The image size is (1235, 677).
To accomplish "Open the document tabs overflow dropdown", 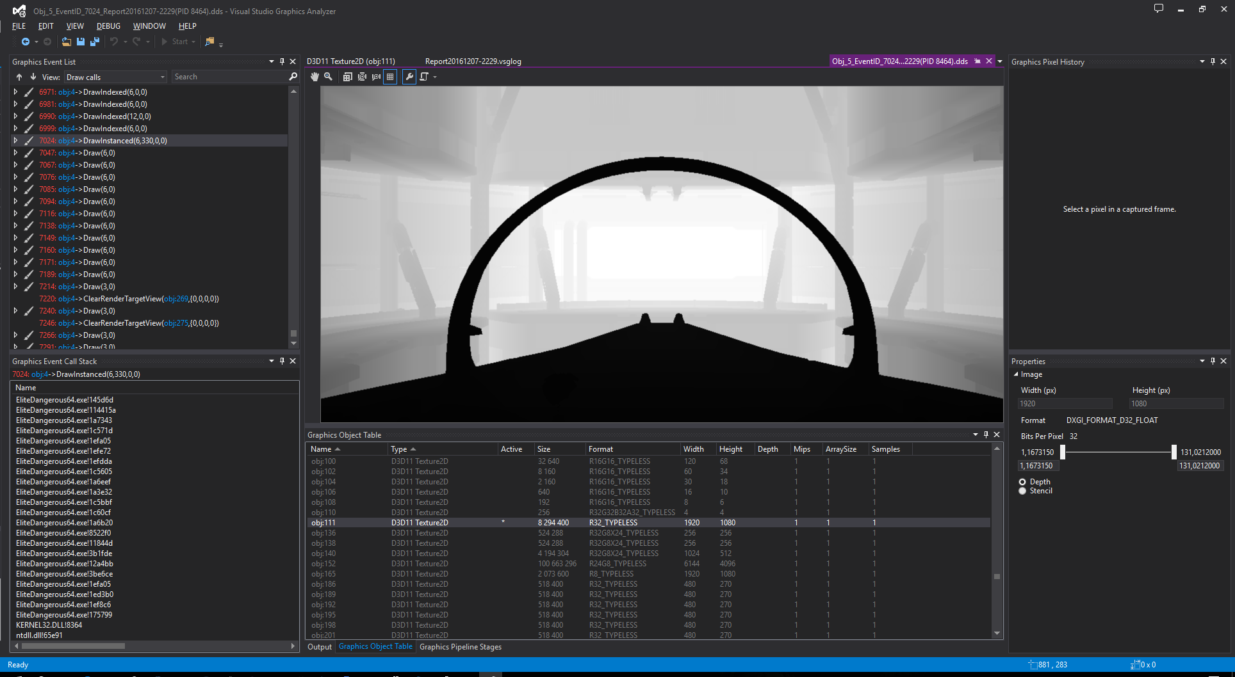I will pyautogui.click(x=1000, y=61).
